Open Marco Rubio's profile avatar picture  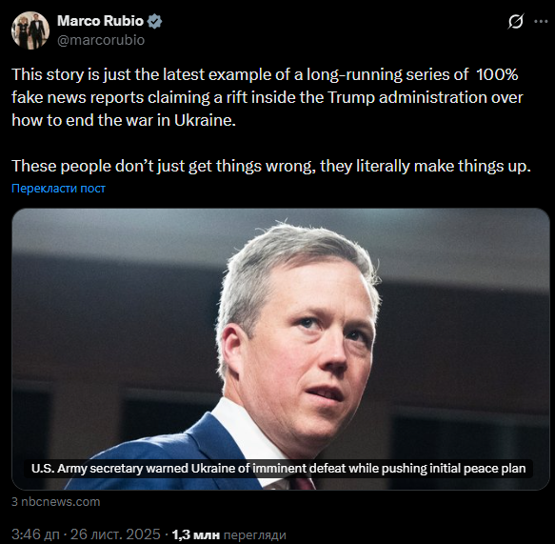click(x=30, y=30)
